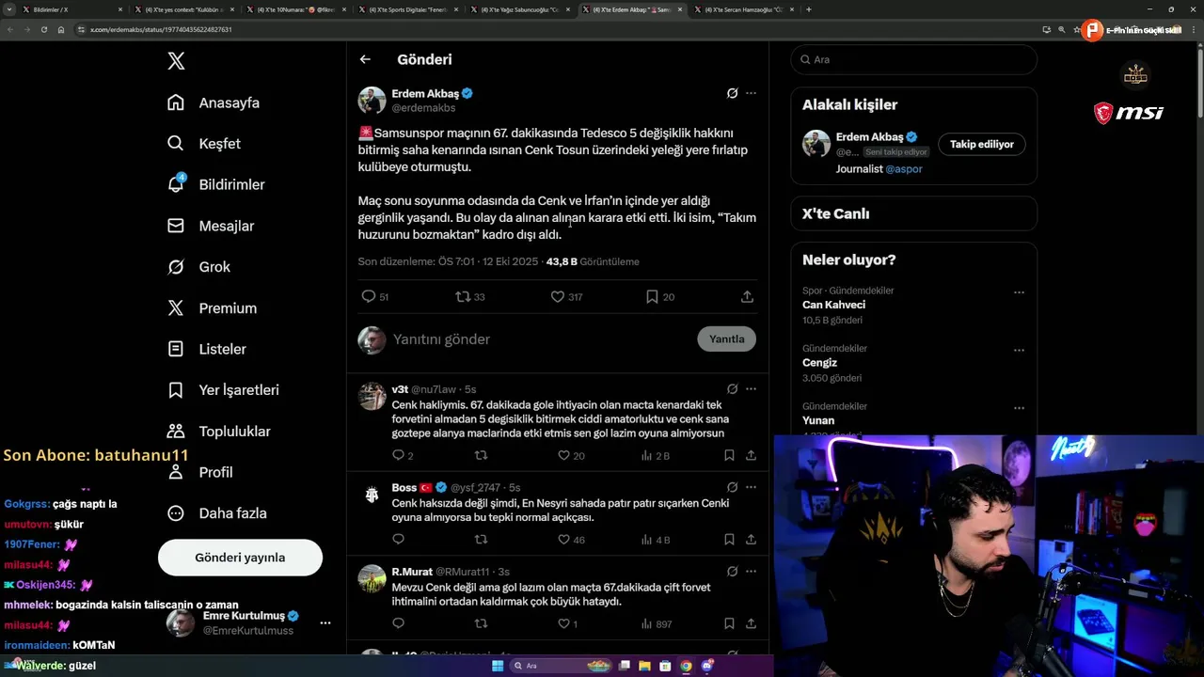Viewport: 1204px width, 677px height.
Task: Open more options on R.Murat's reply
Action: (x=751, y=571)
